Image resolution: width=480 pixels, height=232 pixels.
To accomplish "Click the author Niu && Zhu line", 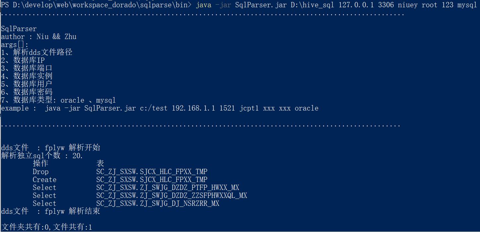I will [x=39, y=37].
